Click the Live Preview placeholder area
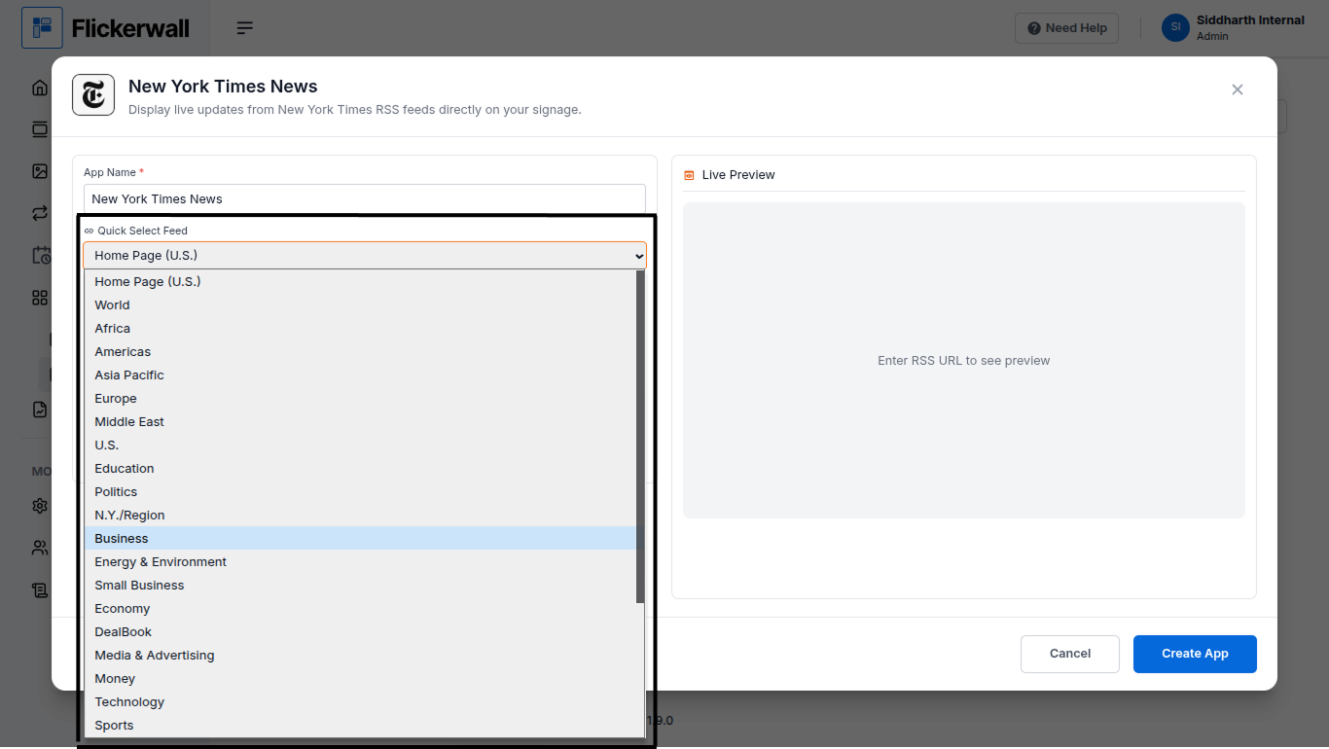Screen dimensions: 1329x749 964,360
